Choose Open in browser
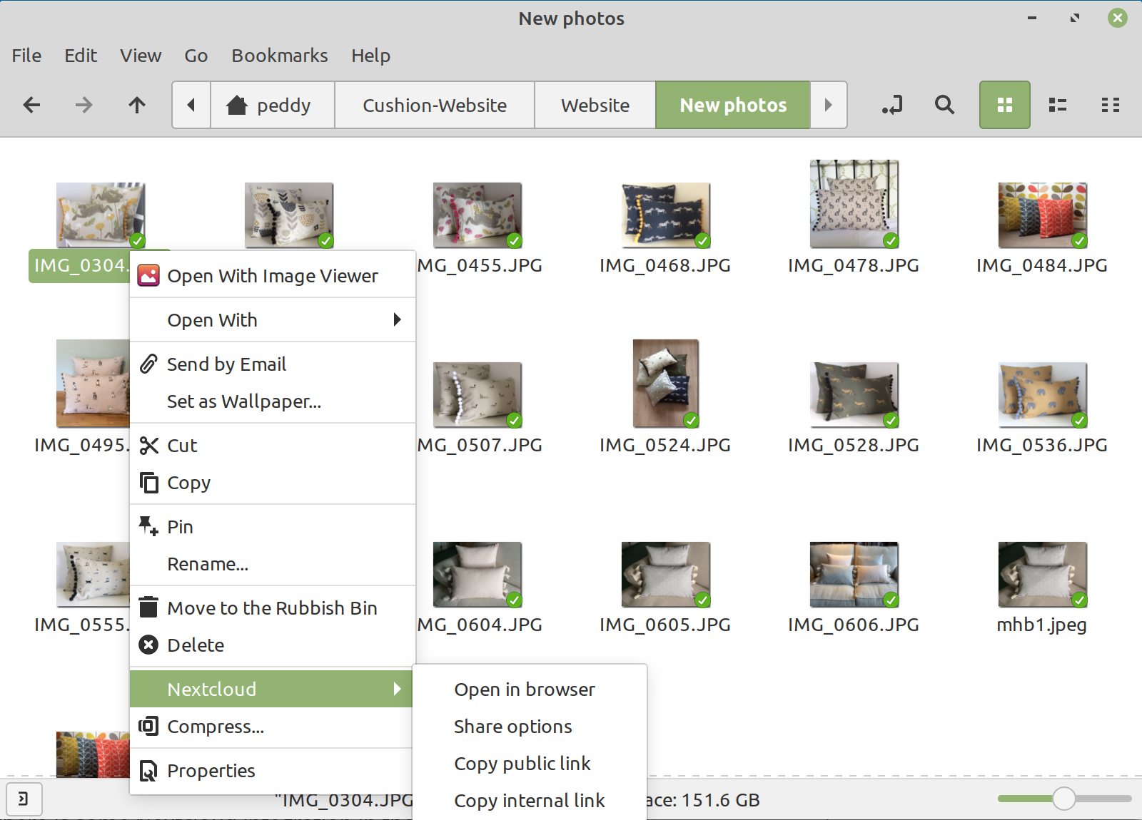This screenshot has height=820, width=1142. [524, 689]
